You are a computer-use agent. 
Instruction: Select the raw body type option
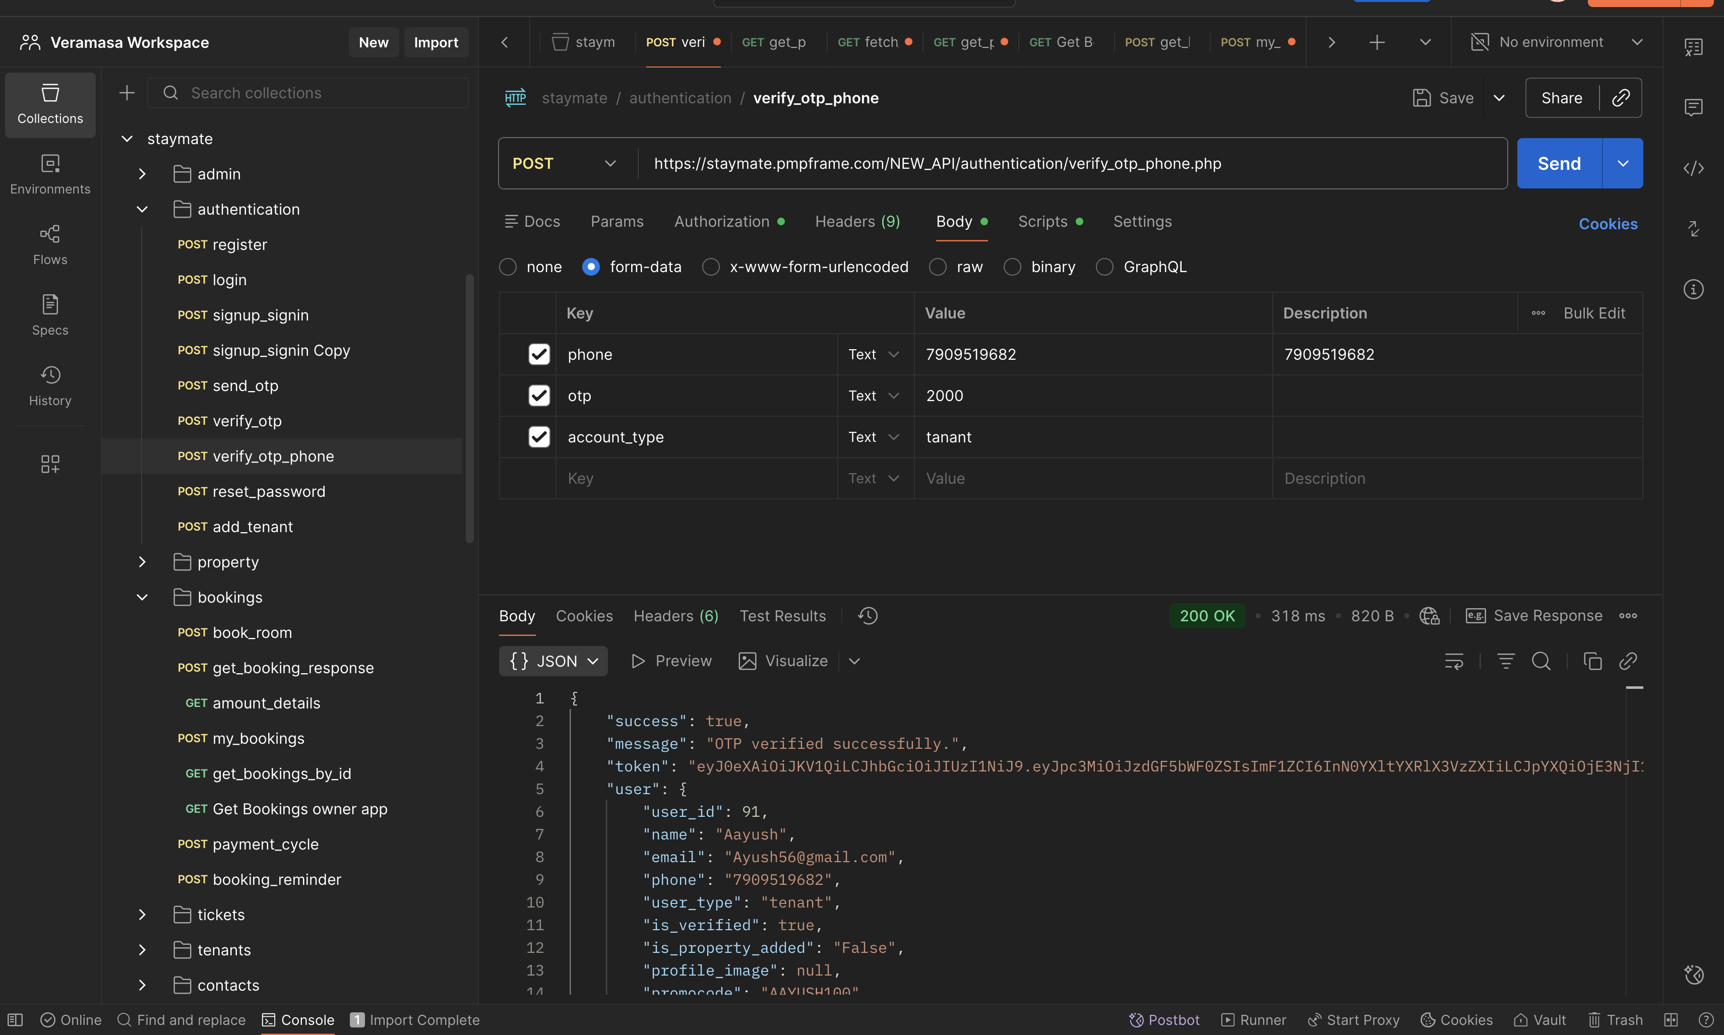pyautogui.click(x=938, y=267)
